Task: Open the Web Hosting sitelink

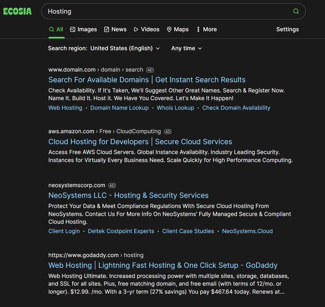Action: tap(65, 108)
